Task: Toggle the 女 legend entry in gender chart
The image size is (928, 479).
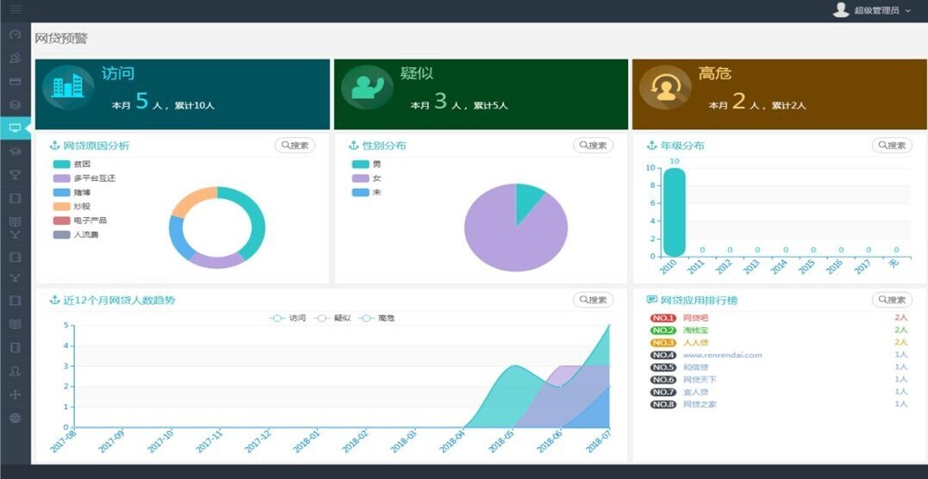Action: coord(367,178)
